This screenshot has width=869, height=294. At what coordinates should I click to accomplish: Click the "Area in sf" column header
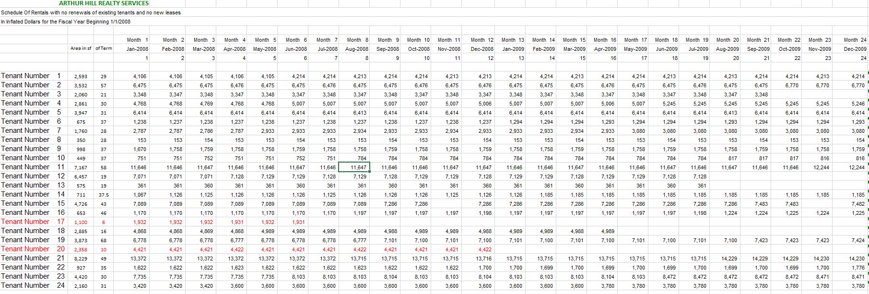[81, 48]
